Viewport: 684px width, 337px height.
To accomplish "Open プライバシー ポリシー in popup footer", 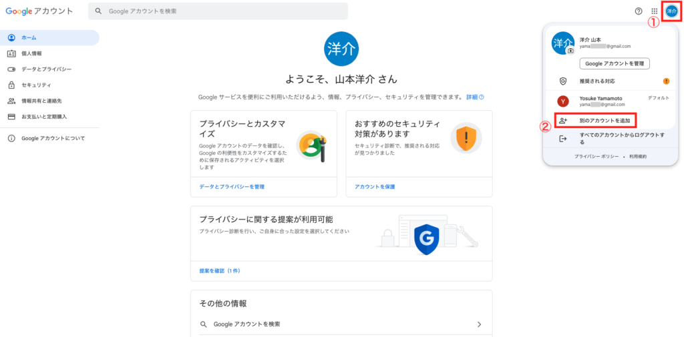I will pyautogui.click(x=596, y=156).
